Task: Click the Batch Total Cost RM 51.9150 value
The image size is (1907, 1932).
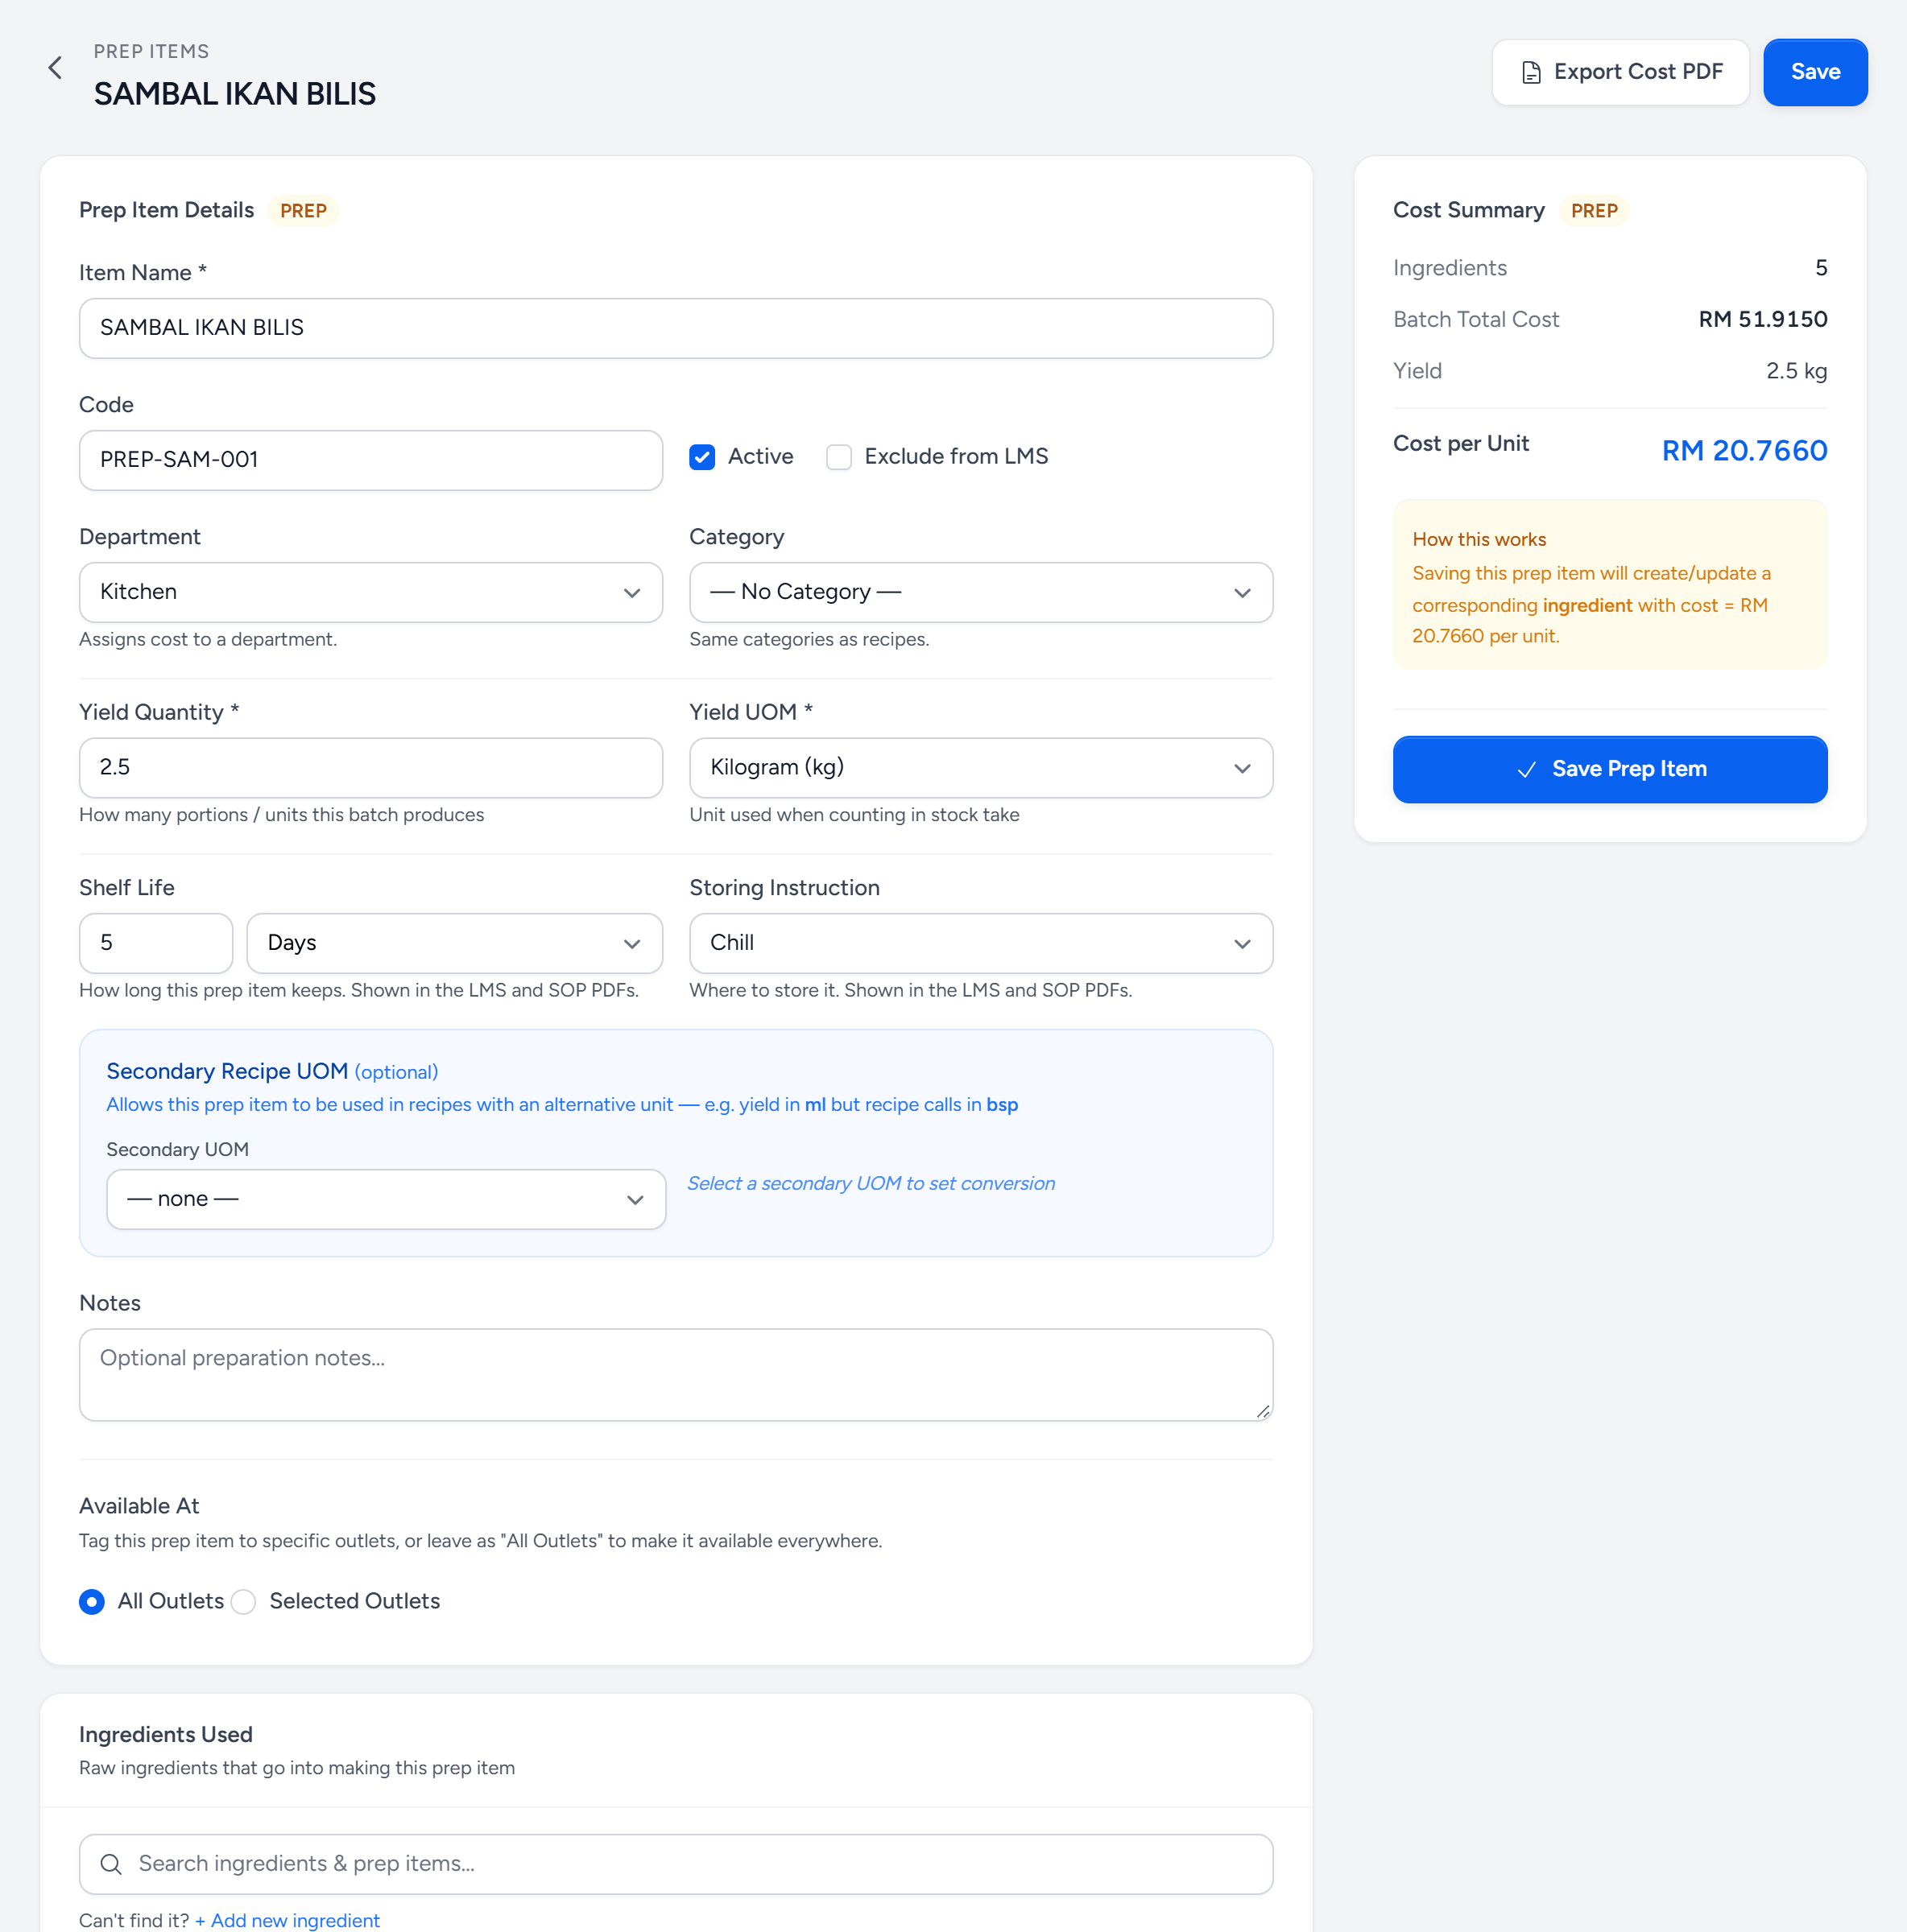Action: tap(1762, 319)
